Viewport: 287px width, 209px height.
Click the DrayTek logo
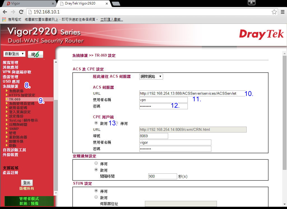coord(261,34)
